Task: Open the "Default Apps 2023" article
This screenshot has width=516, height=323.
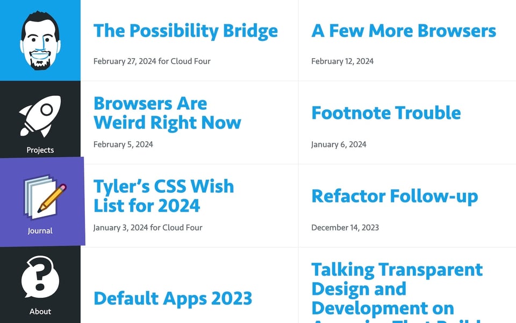Action: click(x=173, y=298)
